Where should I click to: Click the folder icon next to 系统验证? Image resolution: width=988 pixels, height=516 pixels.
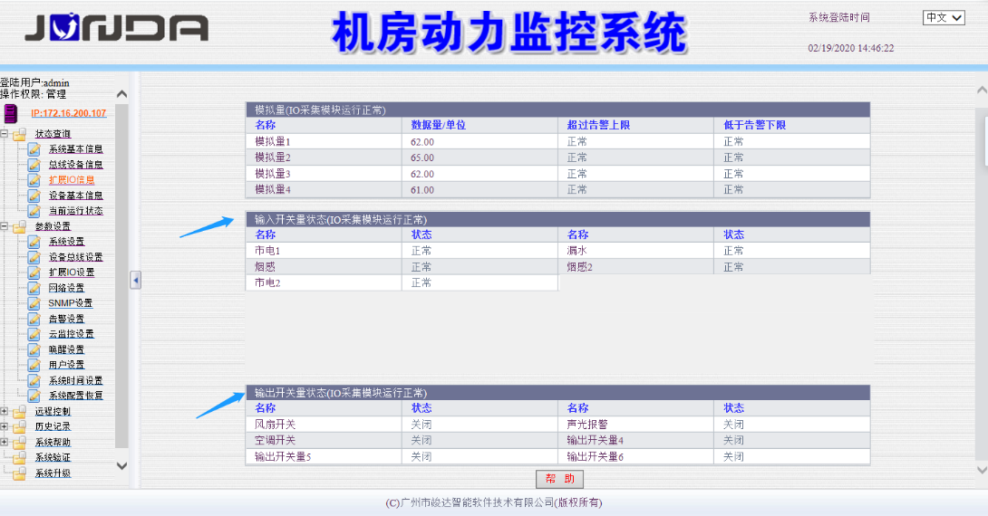[20, 457]
